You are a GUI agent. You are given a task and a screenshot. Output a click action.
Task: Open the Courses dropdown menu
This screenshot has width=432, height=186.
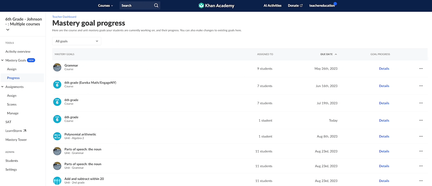(x=105, y=6)
